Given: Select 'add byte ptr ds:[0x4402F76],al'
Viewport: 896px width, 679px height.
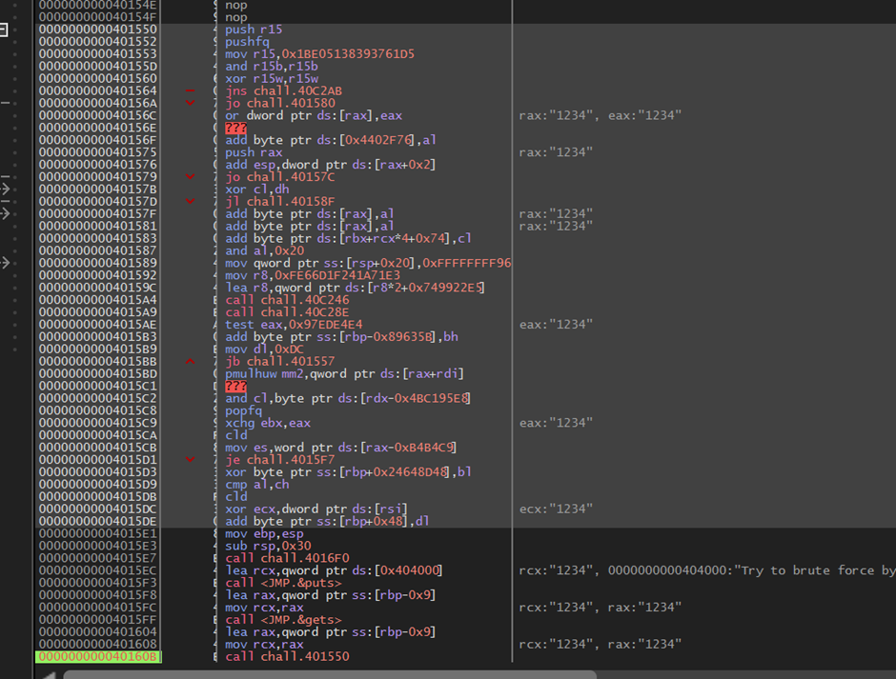Looking at the screenshot, I should 331,141.
